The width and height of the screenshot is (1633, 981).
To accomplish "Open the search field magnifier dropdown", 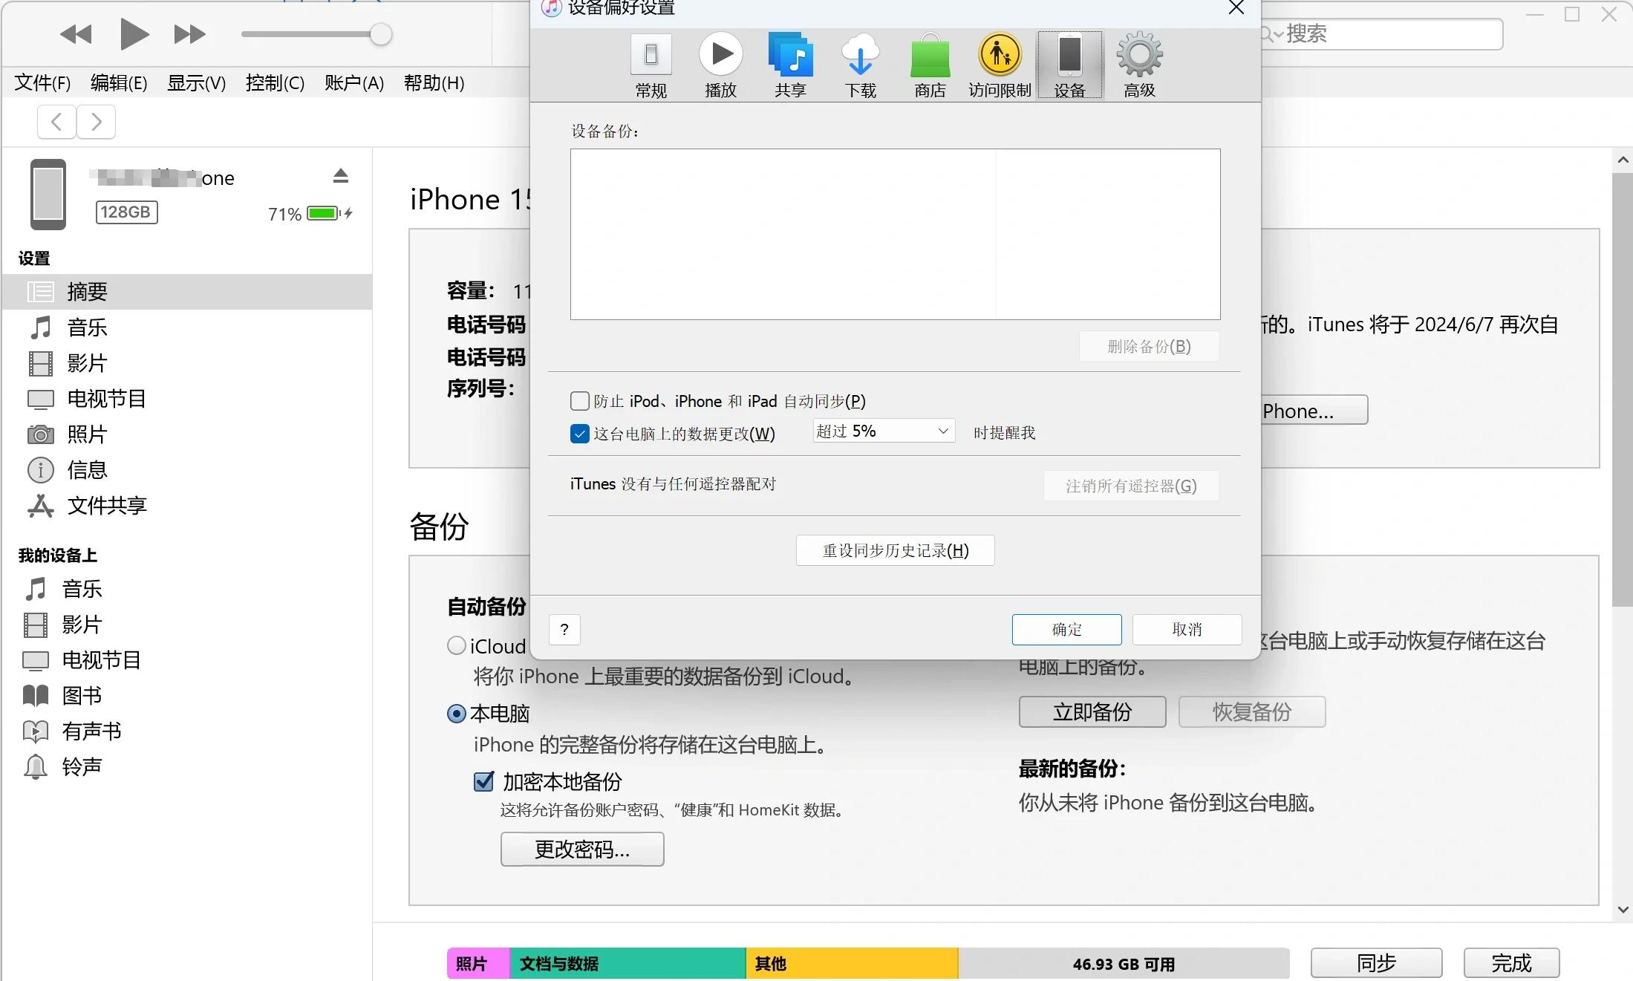I will click(x=1271, y=34).
